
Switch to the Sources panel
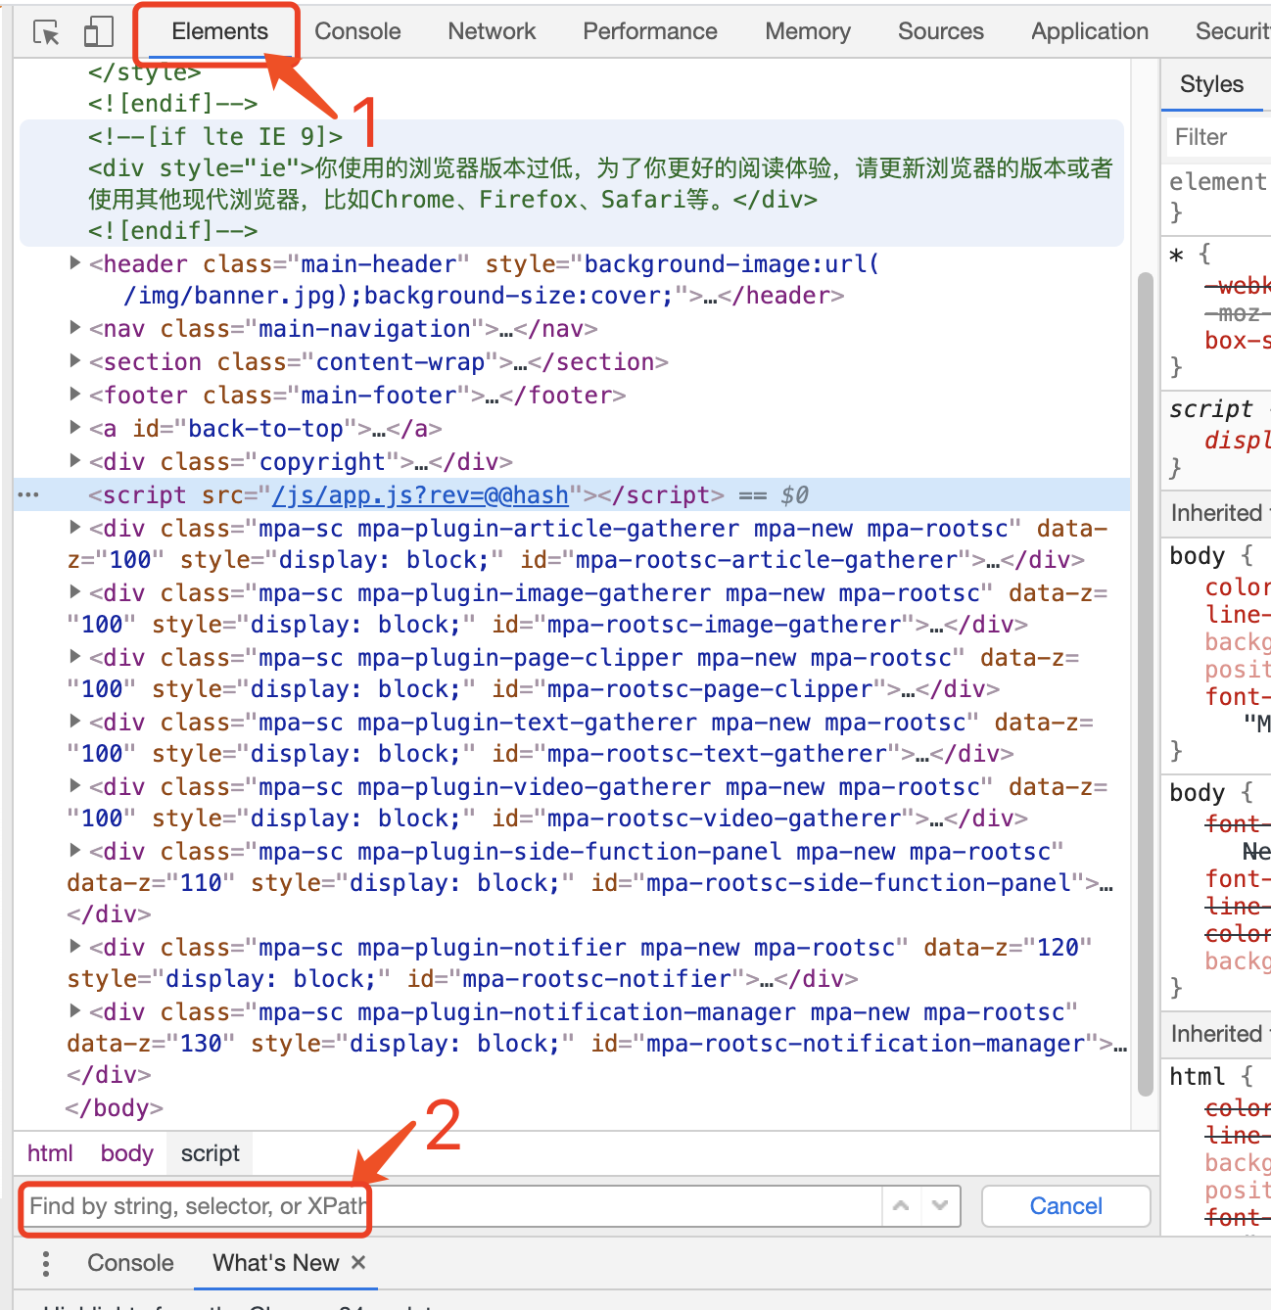pyautogui.click(x=939, y=30)
